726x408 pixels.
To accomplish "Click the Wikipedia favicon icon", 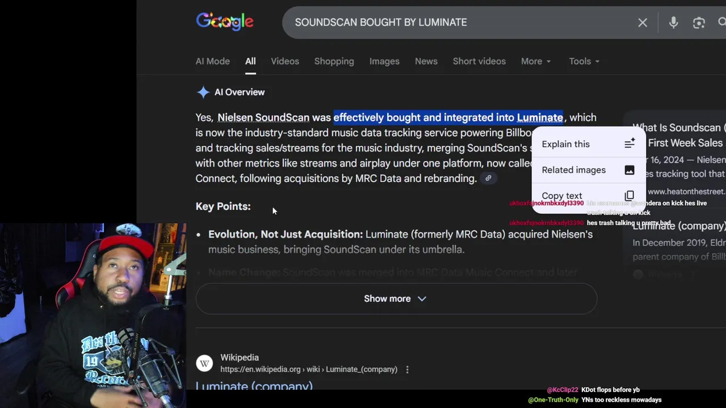I will [x=204, y=363].
